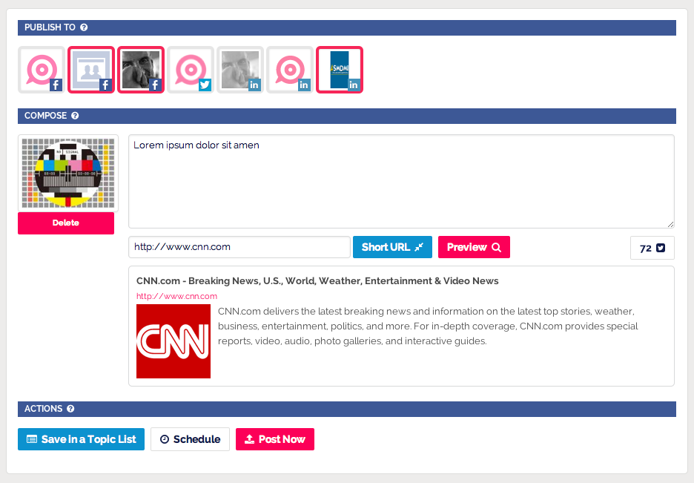Deselect the Facebook profile with man's photo

tap(141, 70)
